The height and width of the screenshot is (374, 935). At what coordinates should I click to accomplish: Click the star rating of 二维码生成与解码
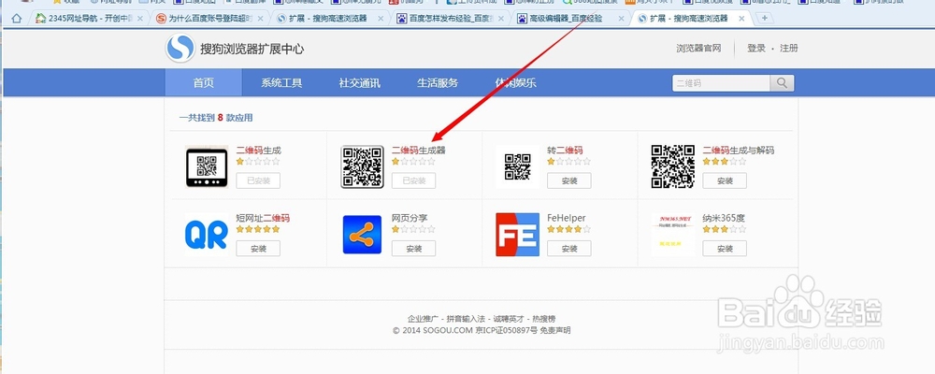[724, 161]
